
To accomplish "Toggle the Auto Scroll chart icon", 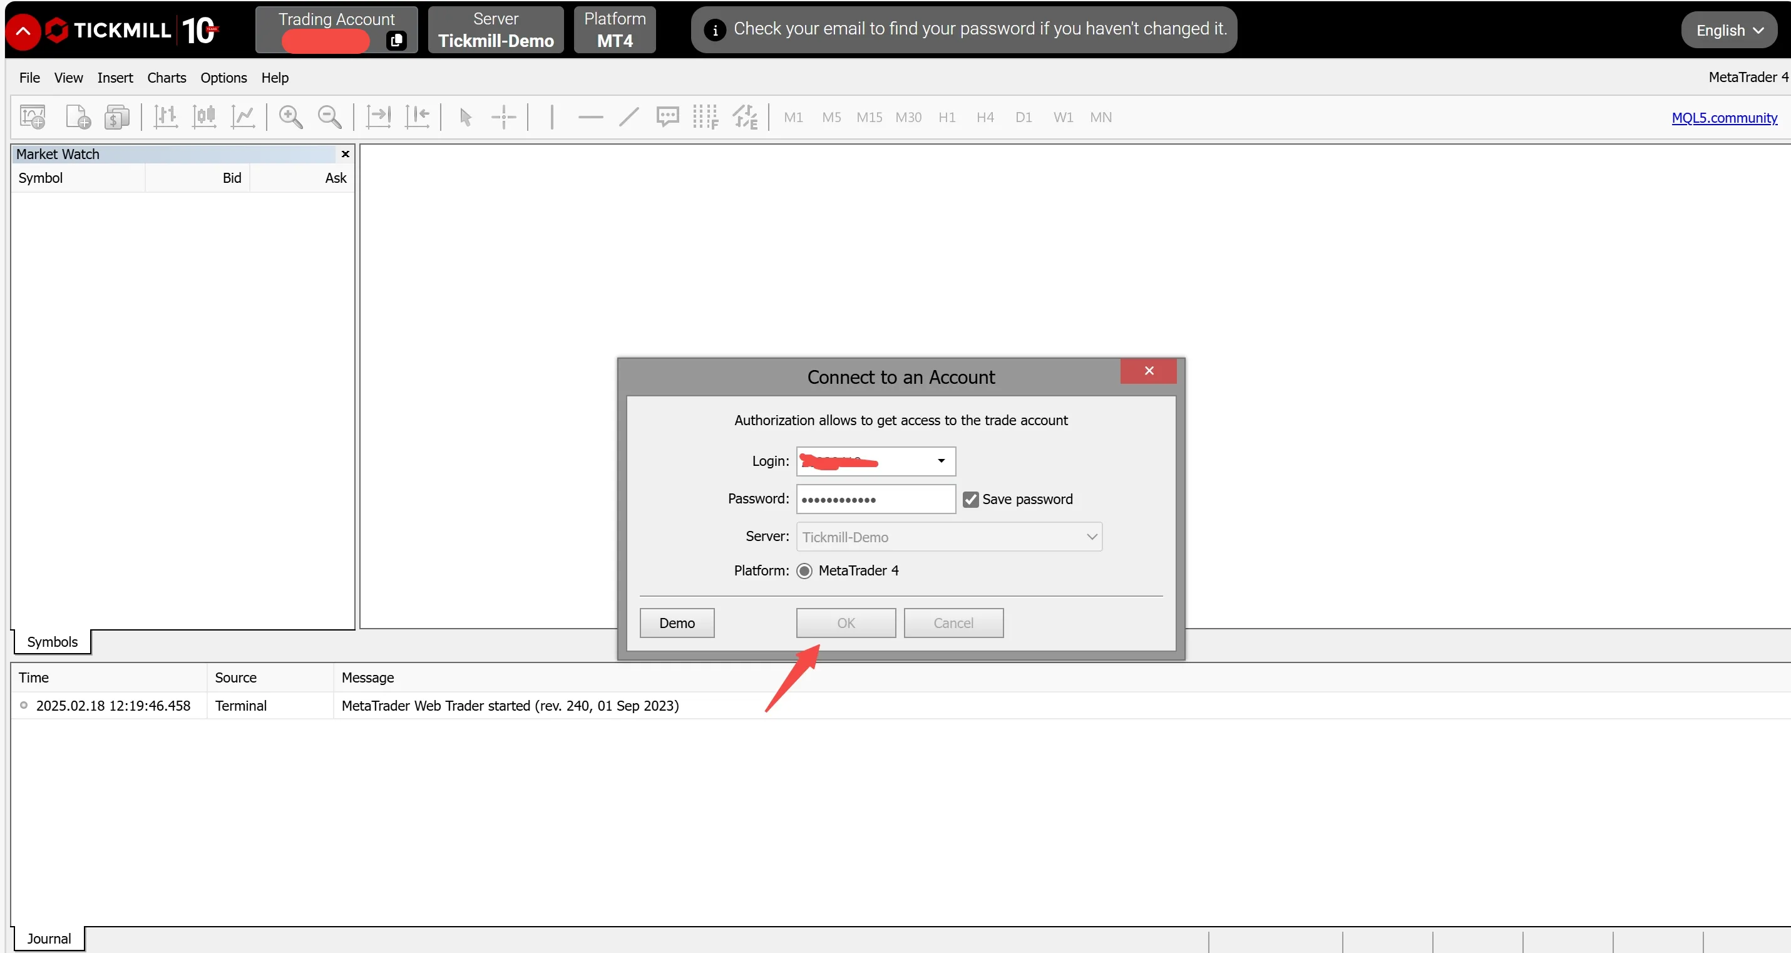I will (x=378, y=117).
